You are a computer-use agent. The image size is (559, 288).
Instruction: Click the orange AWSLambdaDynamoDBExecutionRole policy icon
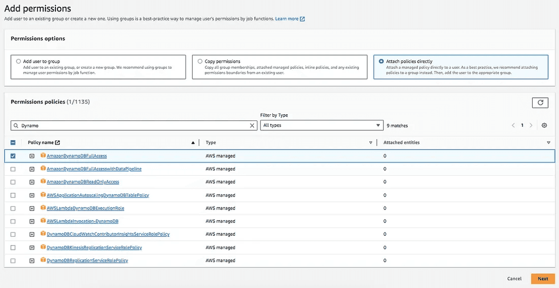(x=43, y=207)
